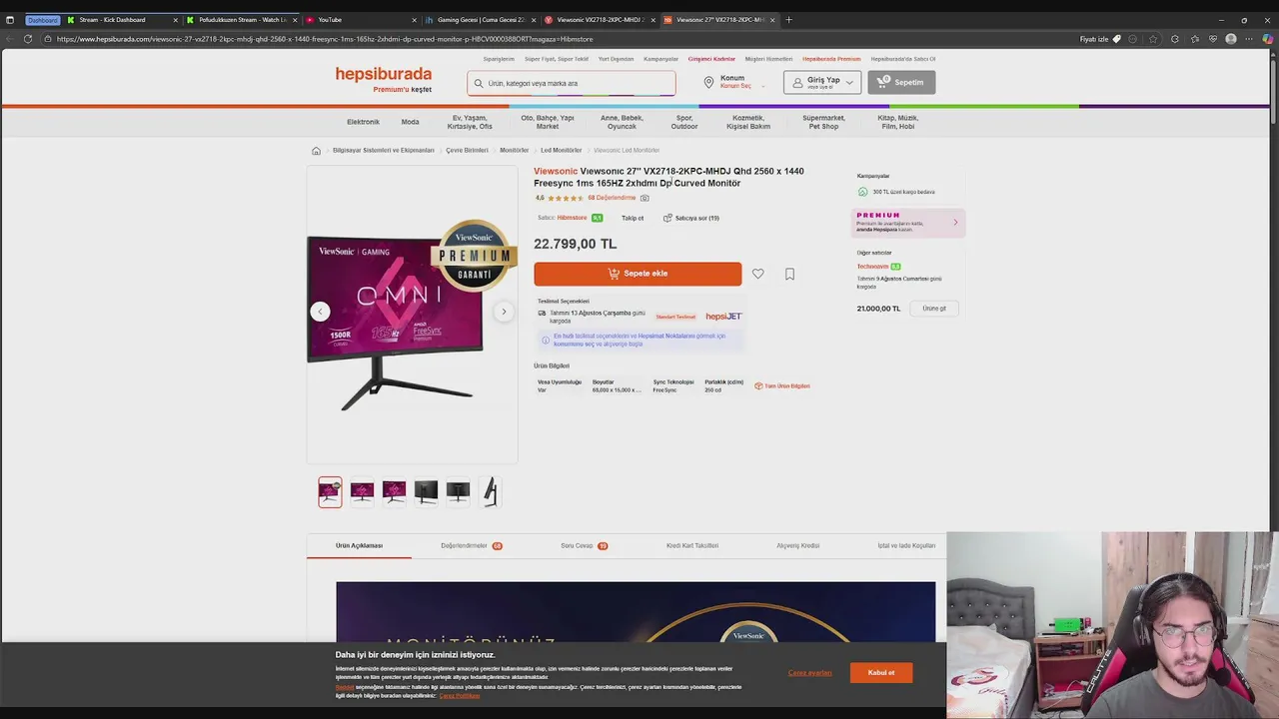The image size is (1279, 719).
Task: Select the fourth dark monitor thumbnail
Action: pos(426,492)
